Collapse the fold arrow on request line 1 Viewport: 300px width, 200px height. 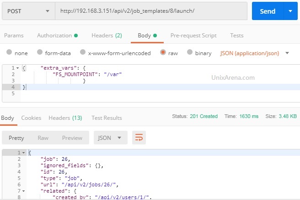pos(17,68)
